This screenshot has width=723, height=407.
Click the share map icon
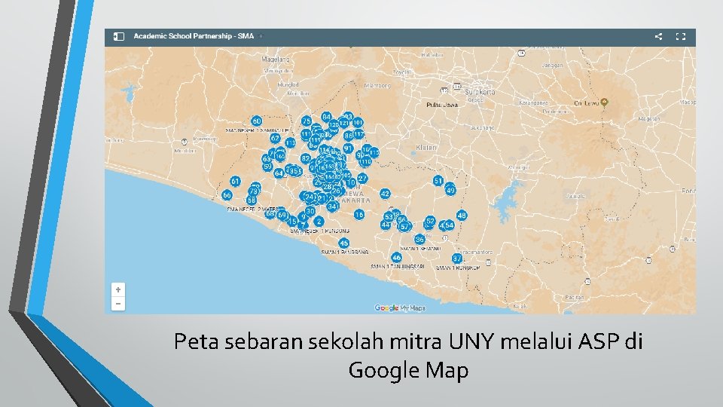[x=658, y=36]
